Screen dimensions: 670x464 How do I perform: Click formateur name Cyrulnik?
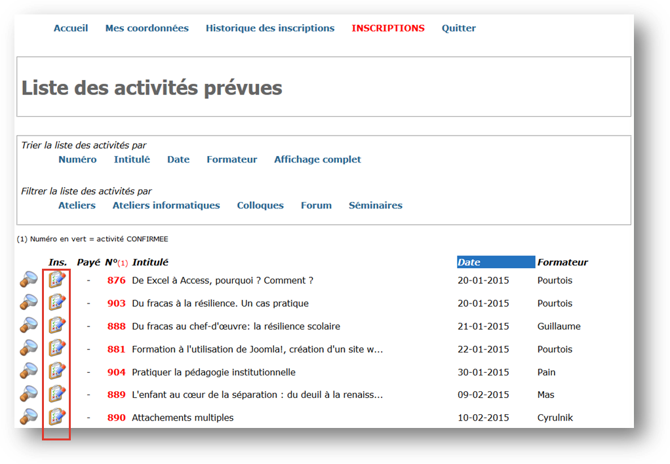(555, 417)
